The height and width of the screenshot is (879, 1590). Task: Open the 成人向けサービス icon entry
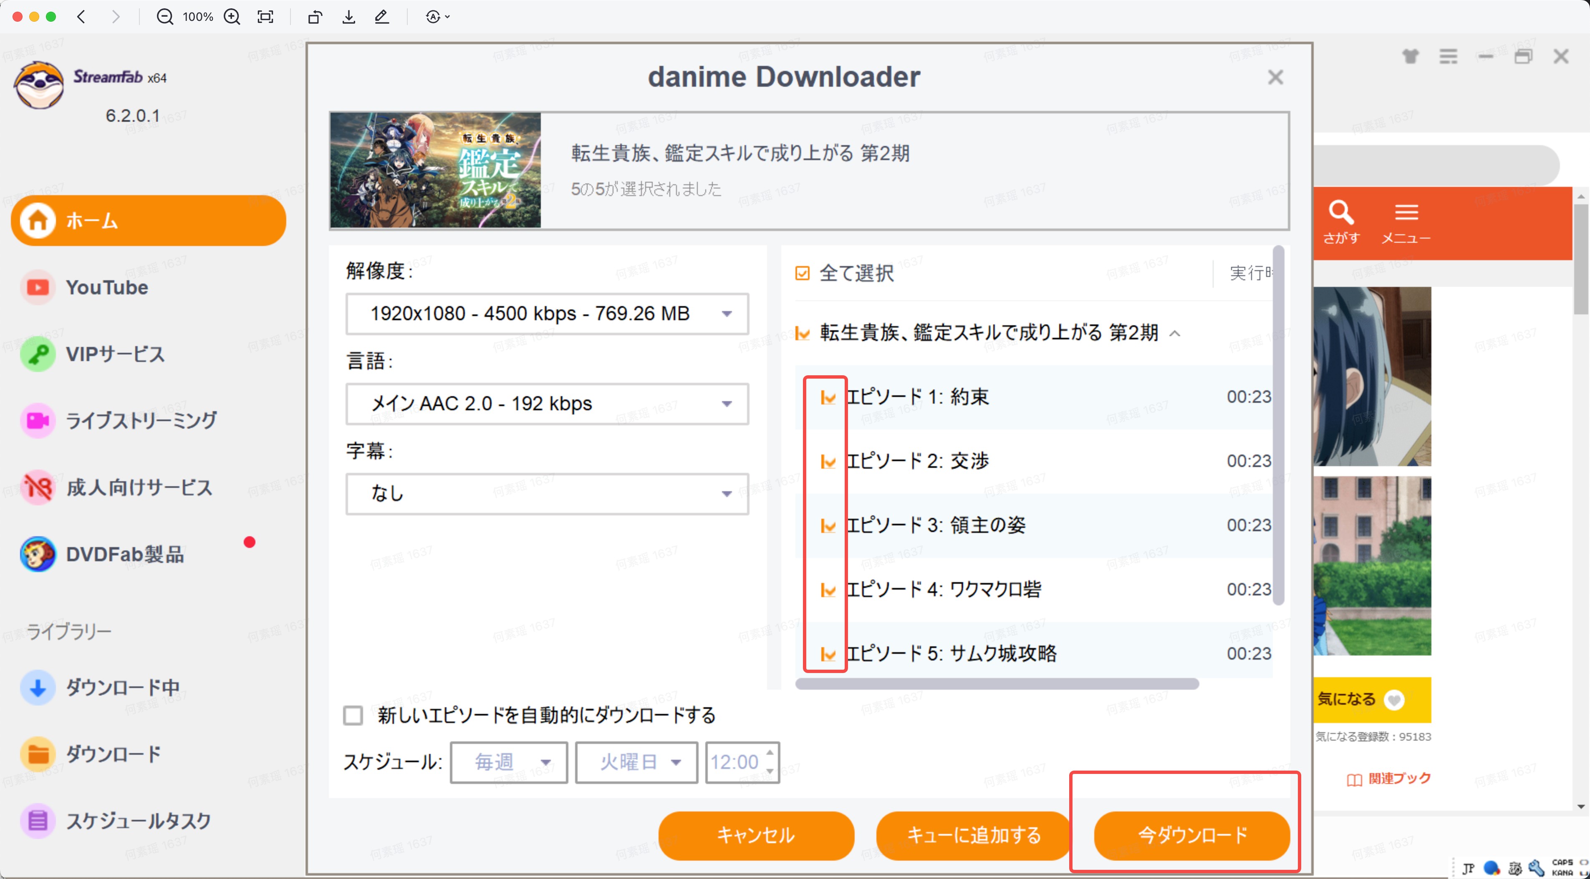38,487
